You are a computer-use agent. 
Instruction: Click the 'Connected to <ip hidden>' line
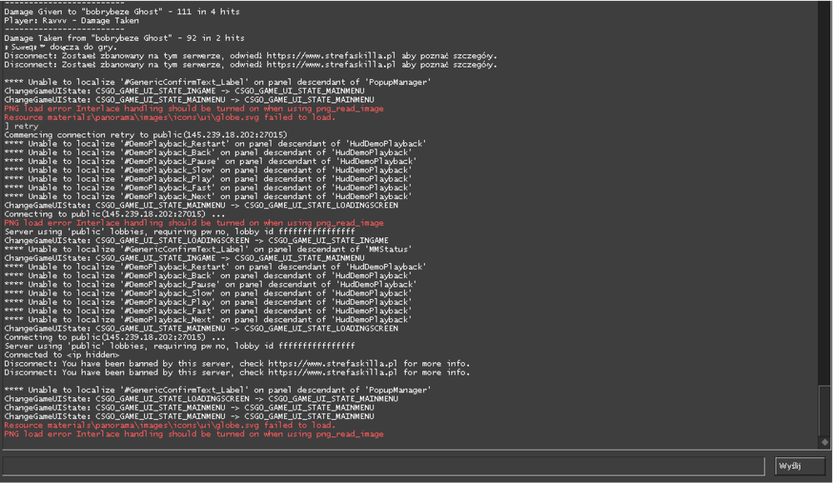[x=62, y=355]
